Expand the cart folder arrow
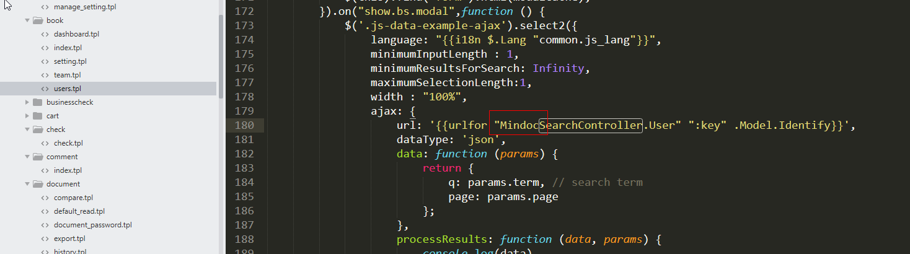This screenshot has height=254, width=910. [x=27, y=116]
